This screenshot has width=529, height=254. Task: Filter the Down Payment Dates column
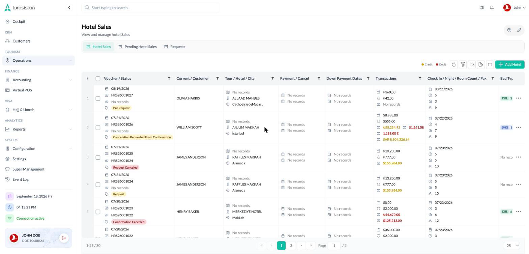(368, 79)
